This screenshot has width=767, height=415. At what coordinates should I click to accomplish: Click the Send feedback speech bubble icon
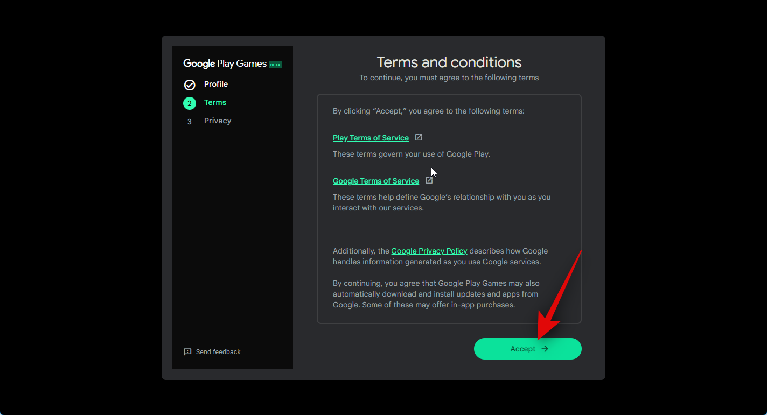coord(187,351)
